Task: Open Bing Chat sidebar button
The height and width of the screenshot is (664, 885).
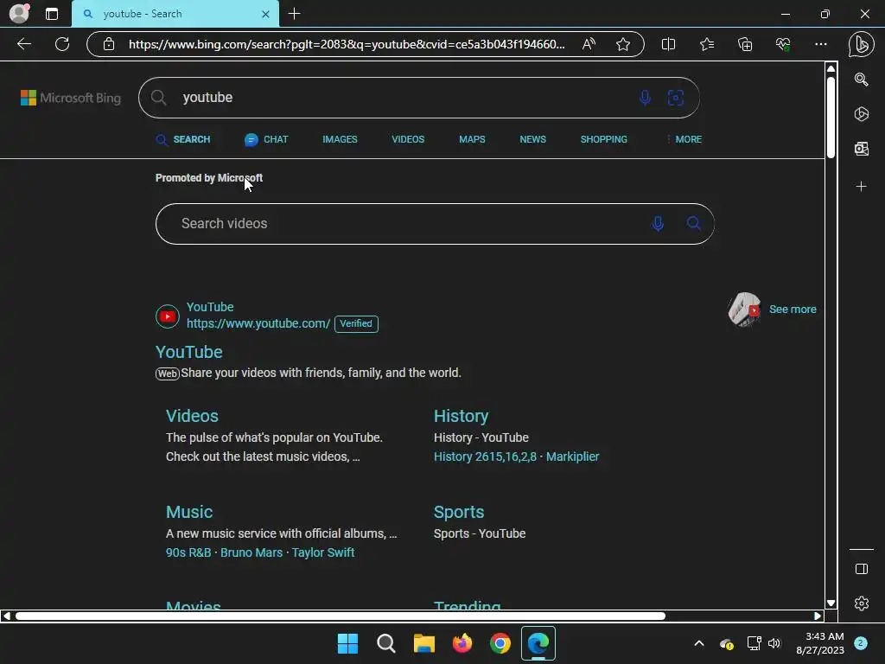Action: (x=862, y=44)
